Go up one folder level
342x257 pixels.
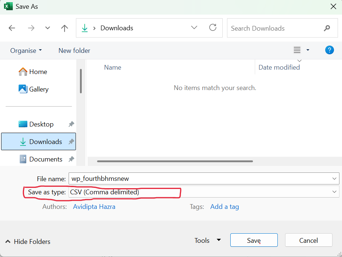pos(65,28)
